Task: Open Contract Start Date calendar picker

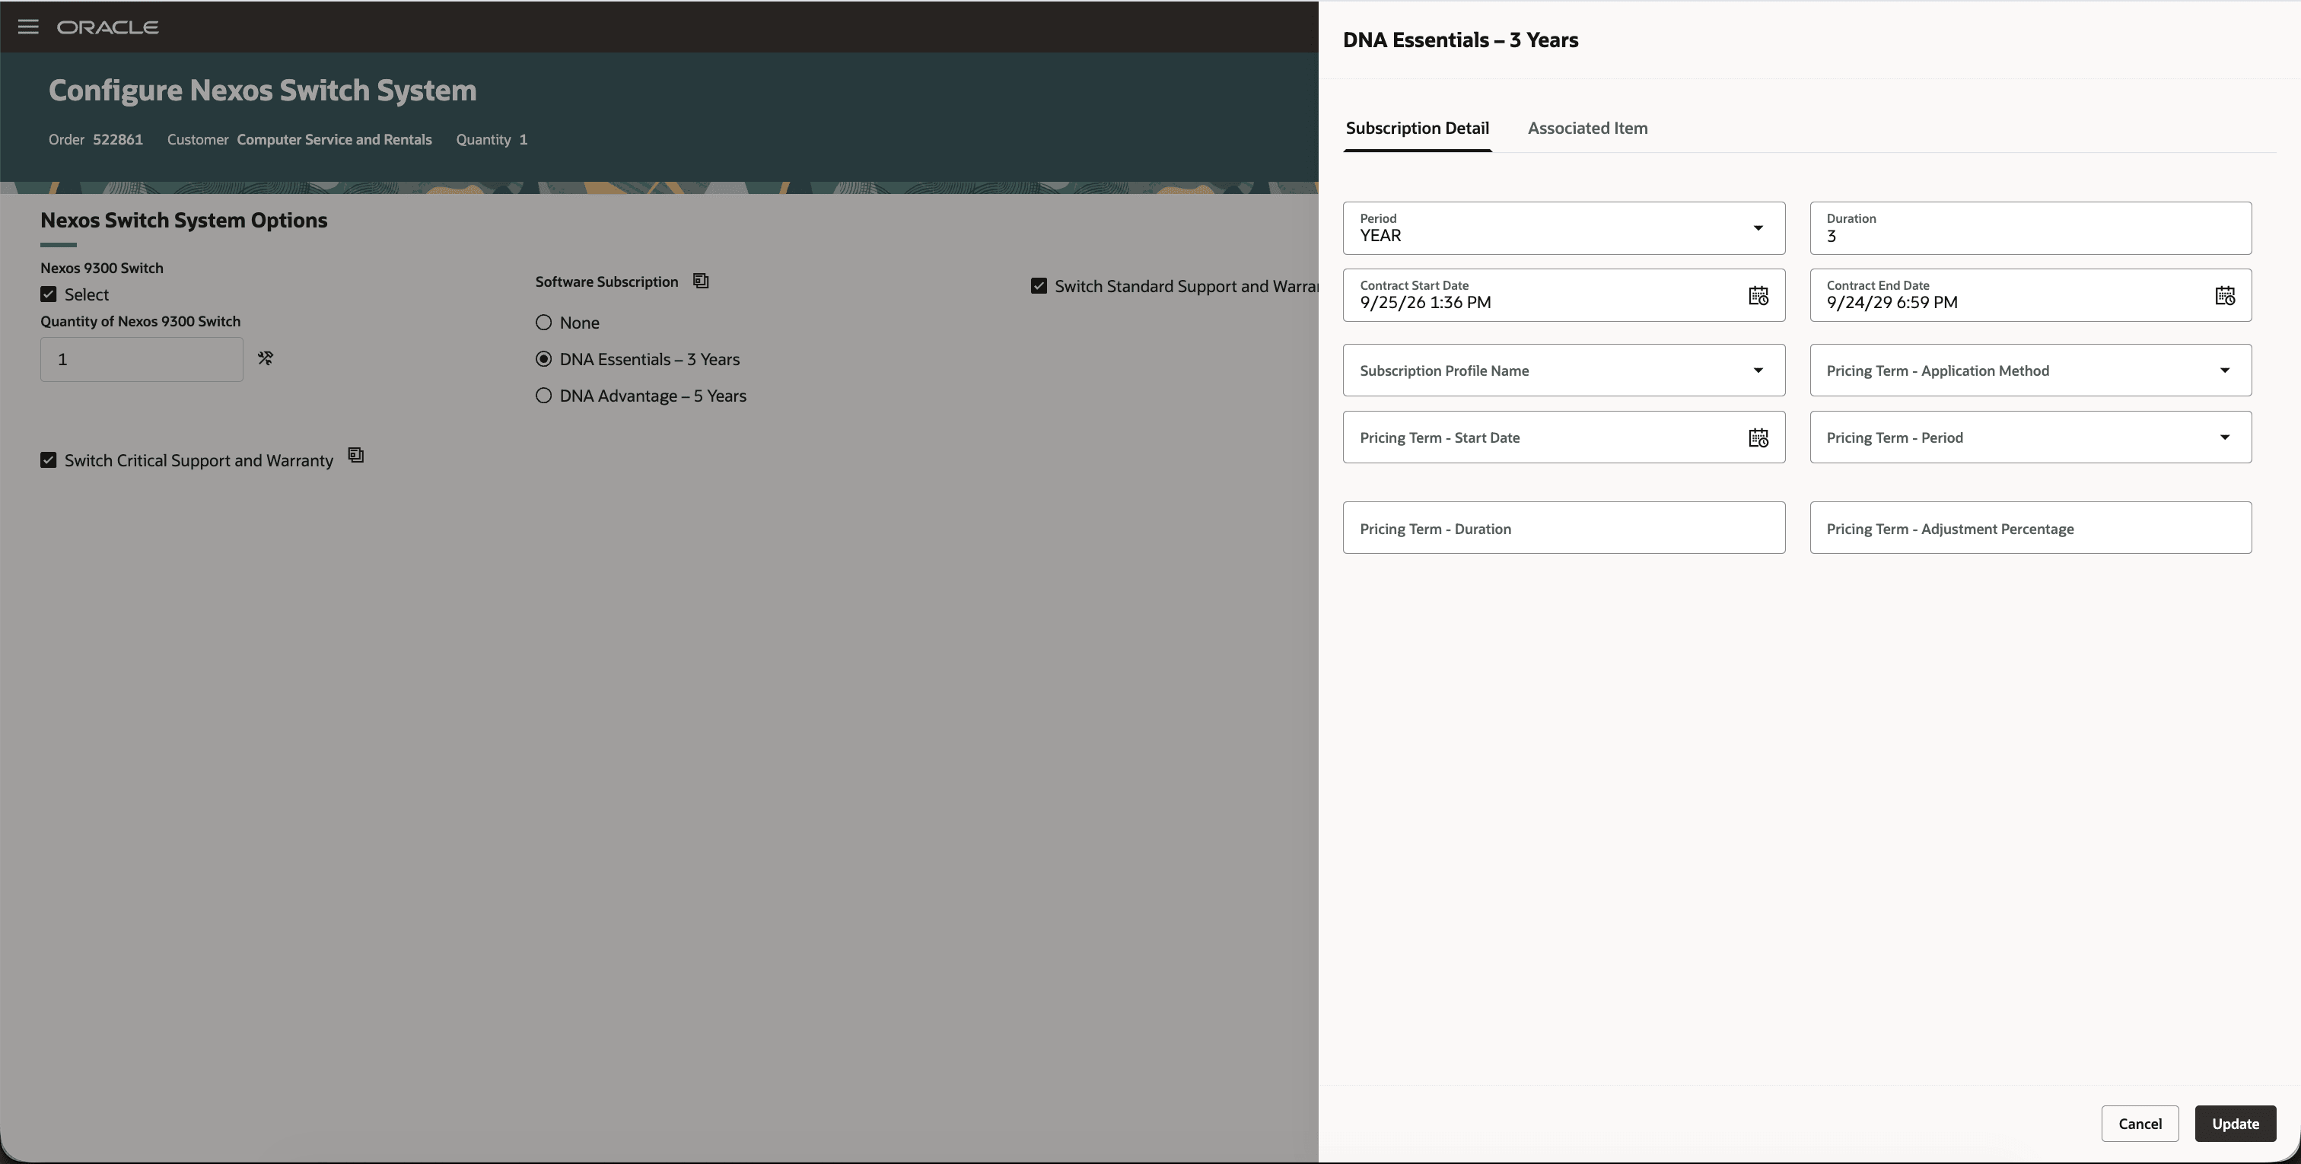Action: pos(1758,296)
